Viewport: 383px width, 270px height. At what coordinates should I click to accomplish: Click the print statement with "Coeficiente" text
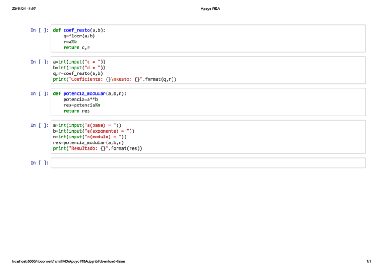tap(114, 79)
